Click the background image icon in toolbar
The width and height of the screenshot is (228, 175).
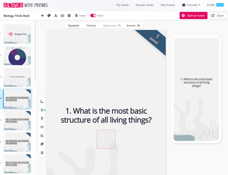click(62, 16)
